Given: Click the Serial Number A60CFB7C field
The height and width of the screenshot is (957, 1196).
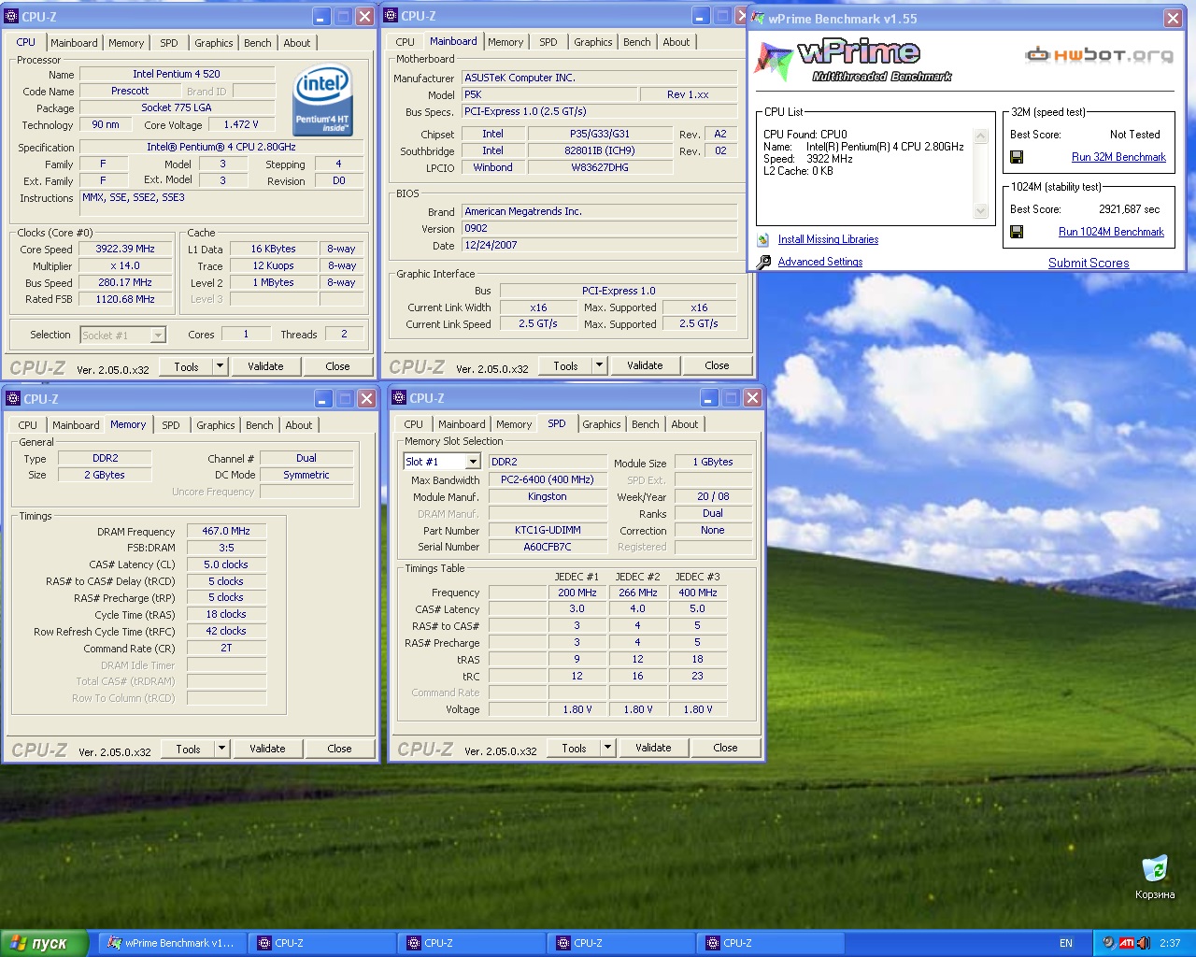Looking at the screenshot, I should coord(548,547).
